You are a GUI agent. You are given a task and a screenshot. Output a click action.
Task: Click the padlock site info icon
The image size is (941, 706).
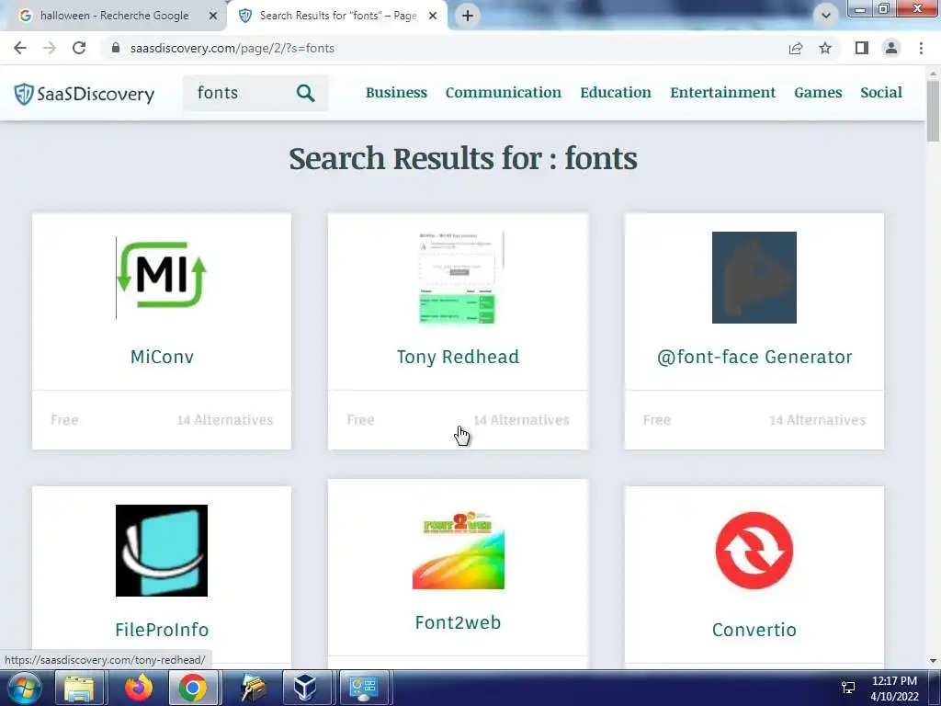pyautogui.click(x=116, y=48)
